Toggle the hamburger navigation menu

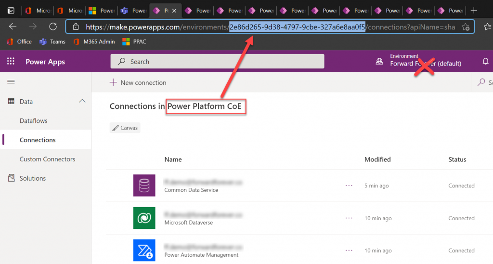[x=11, y=82]
